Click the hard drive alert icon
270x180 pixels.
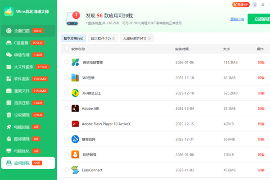coord(73,18)
